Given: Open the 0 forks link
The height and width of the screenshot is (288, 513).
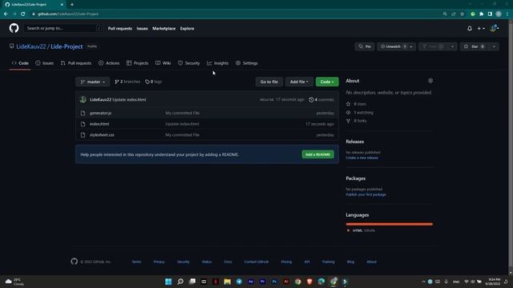Looking at the screenshot, I should pos(357,121).
